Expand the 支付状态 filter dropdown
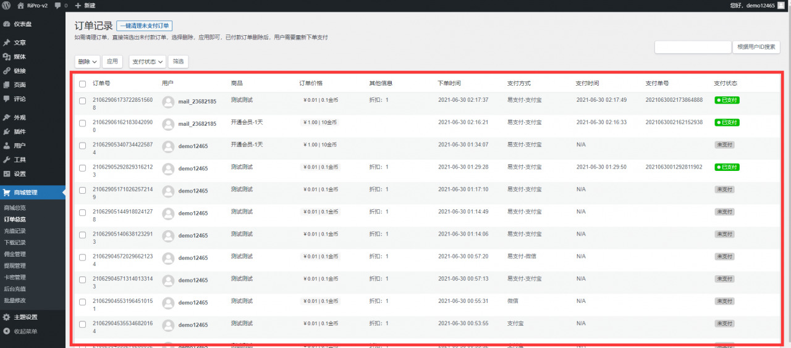Image resolution: width=791 pixels, height=348 pixels. click(x=148, y=62)
